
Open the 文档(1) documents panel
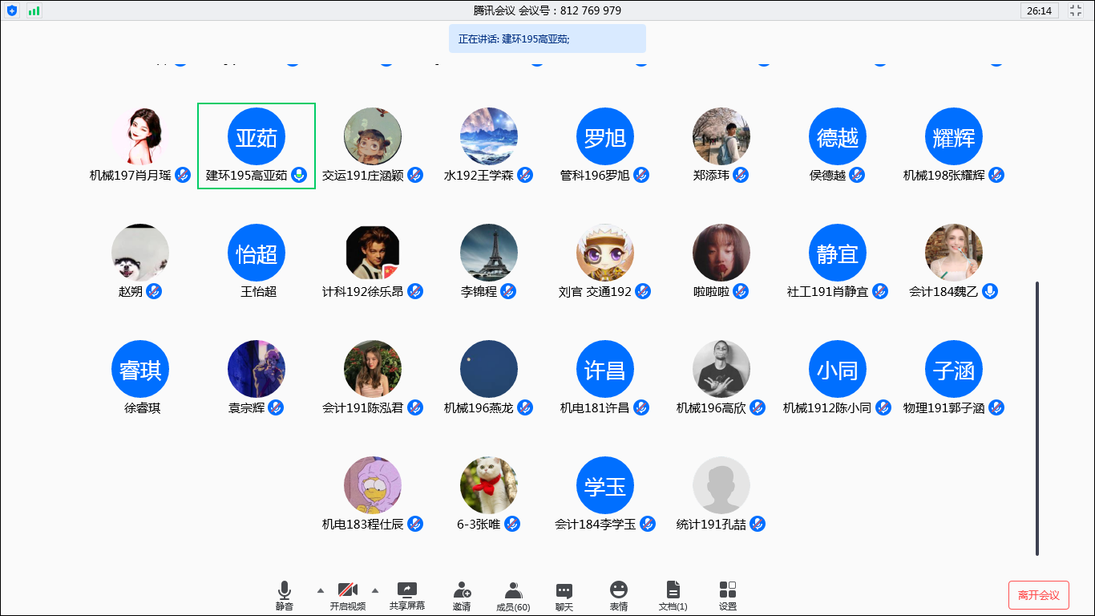pyautogui.click(x=673, y=595)
